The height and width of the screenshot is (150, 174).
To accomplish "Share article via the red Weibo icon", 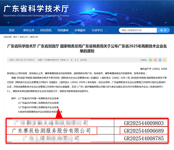I will (x=155, y=60).
